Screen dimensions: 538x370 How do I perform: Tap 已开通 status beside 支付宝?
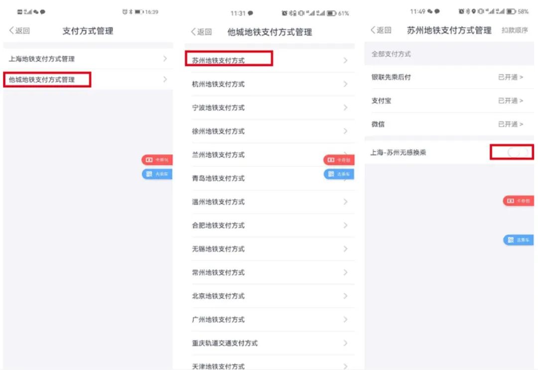(511, 101)
